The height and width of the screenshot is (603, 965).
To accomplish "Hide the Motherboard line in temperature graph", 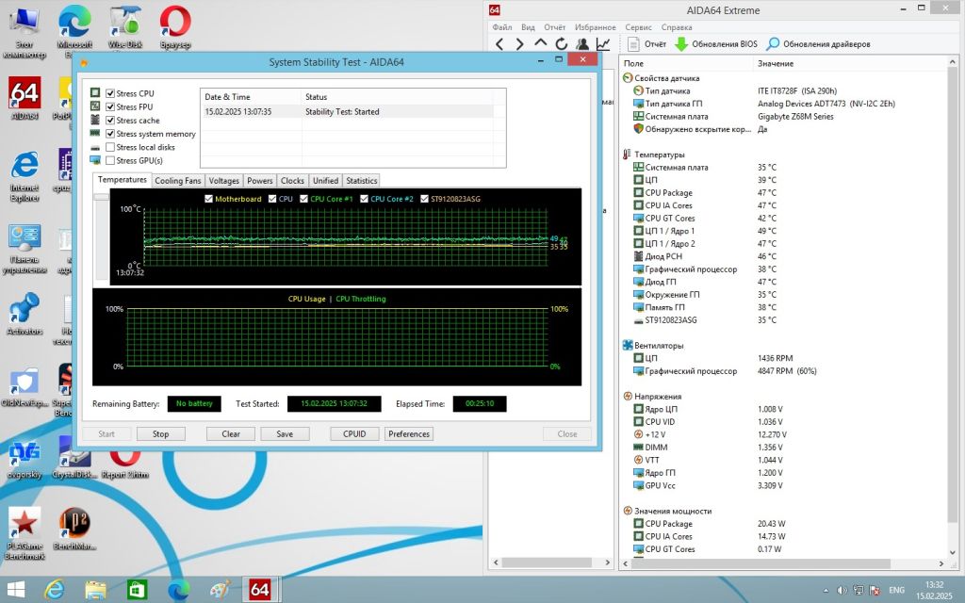I will 208,199.
